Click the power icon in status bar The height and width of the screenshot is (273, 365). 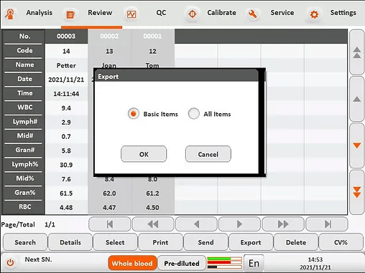tap(10, 263)
